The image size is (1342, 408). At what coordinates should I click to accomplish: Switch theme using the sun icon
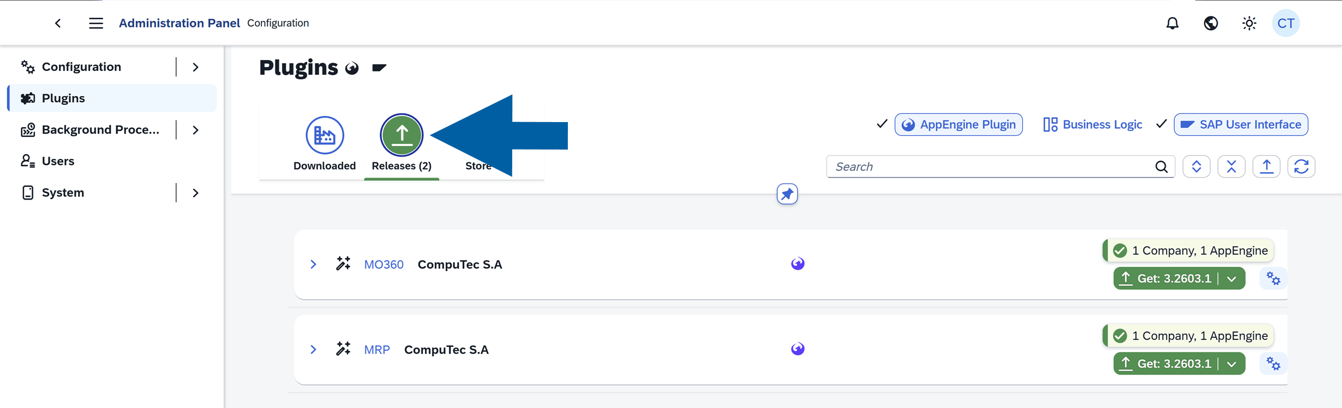click(1249, 23)
